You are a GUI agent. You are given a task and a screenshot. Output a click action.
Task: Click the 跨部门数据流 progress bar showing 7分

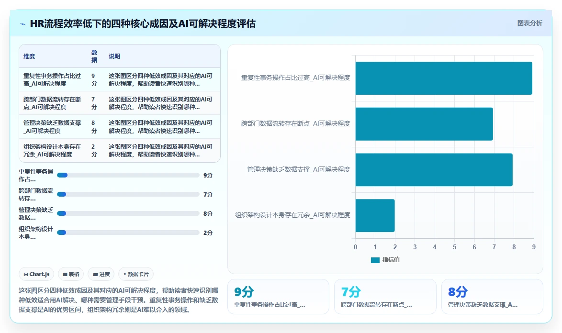128,194
